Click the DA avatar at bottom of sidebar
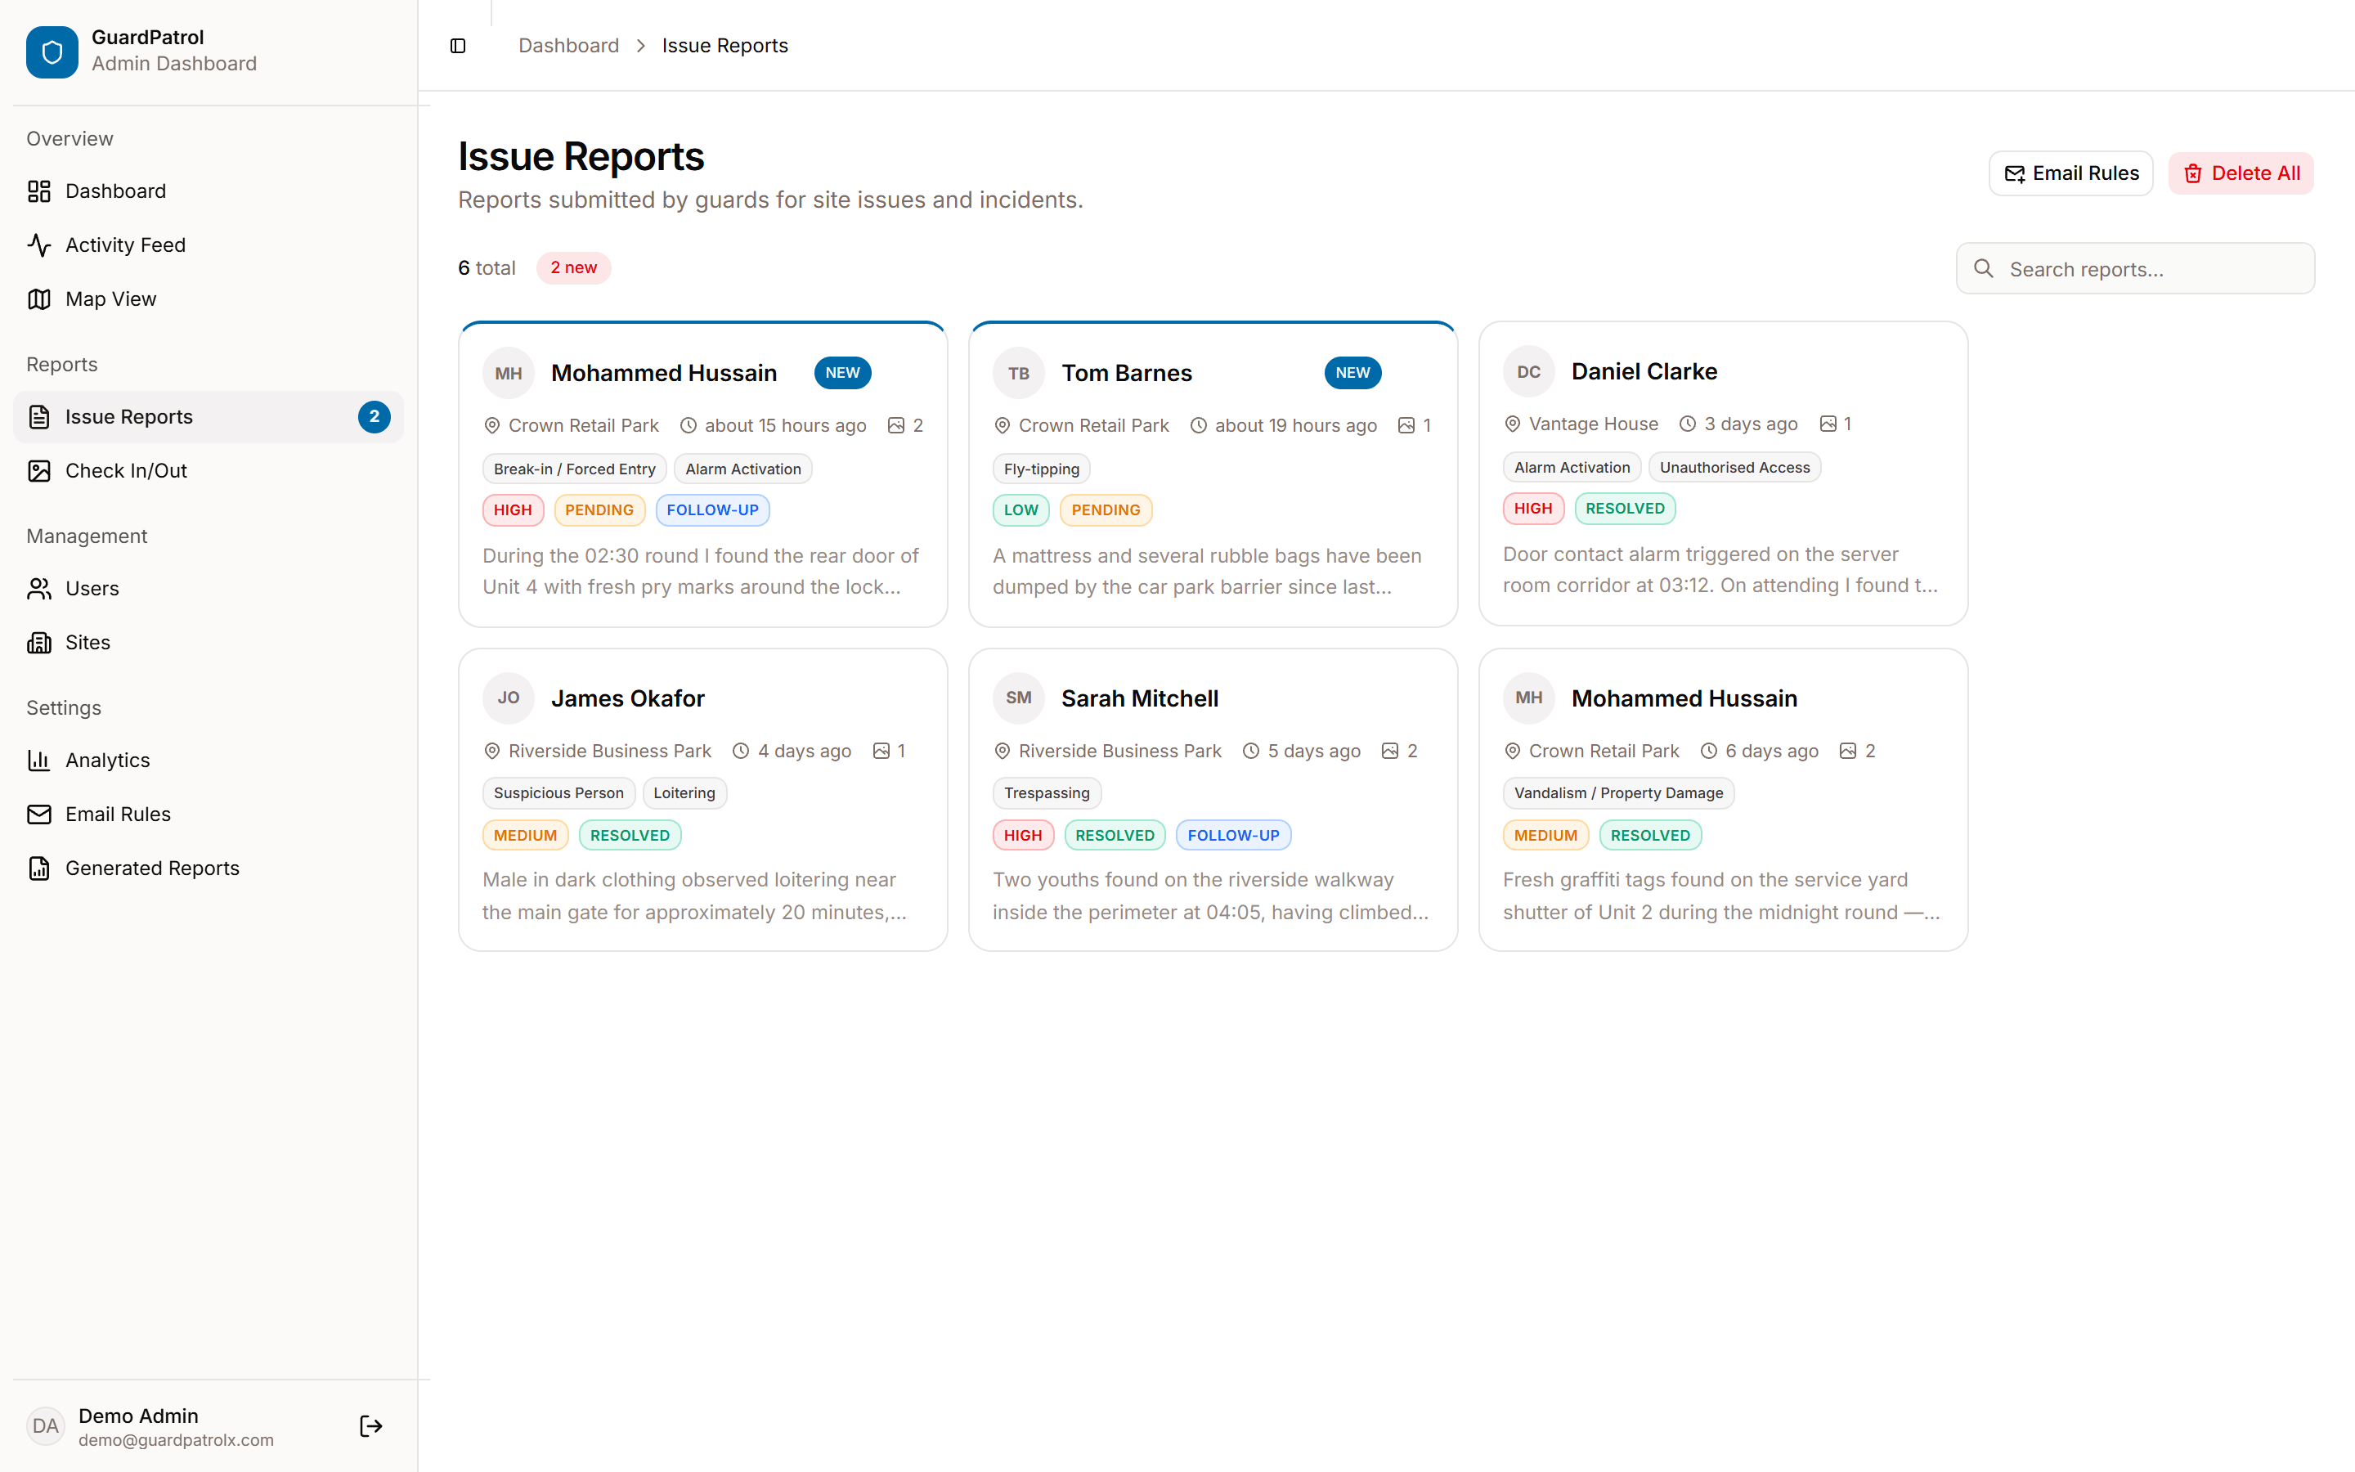Viewport: 2355px width, 1472px height. click(x=46, y=1426)
